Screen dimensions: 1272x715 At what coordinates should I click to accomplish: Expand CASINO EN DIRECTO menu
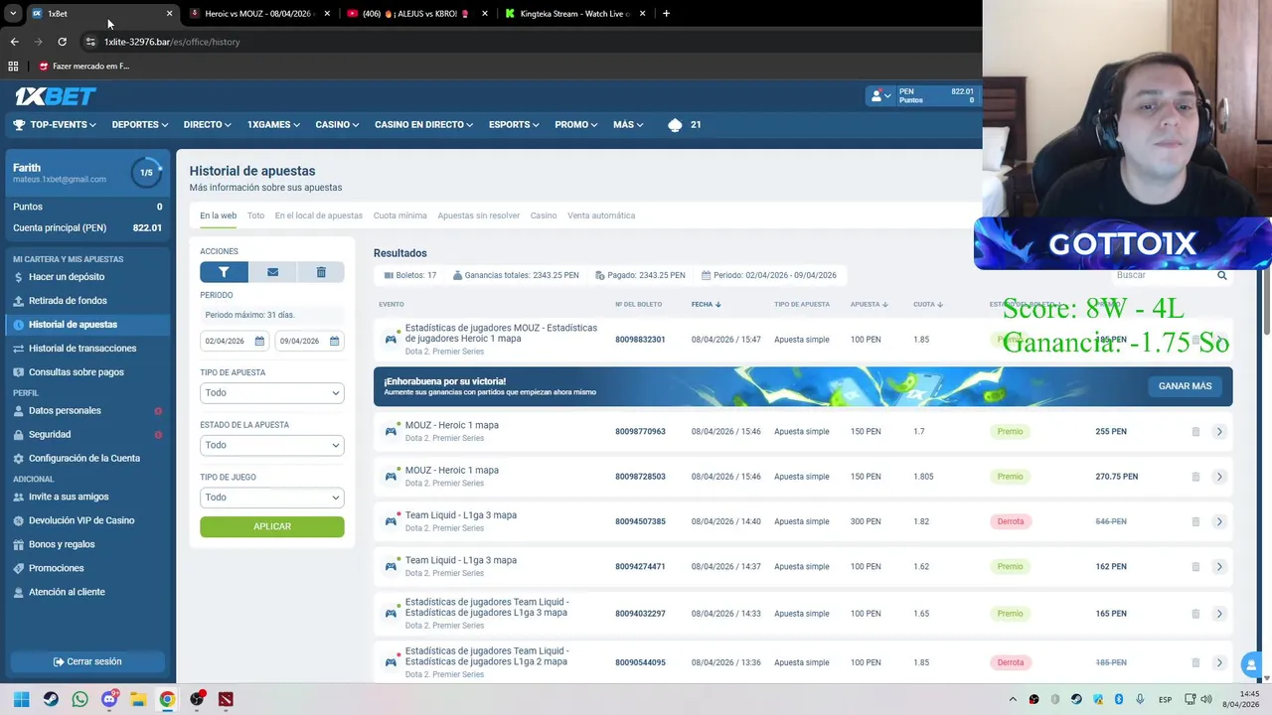click(x=424, y=125)
